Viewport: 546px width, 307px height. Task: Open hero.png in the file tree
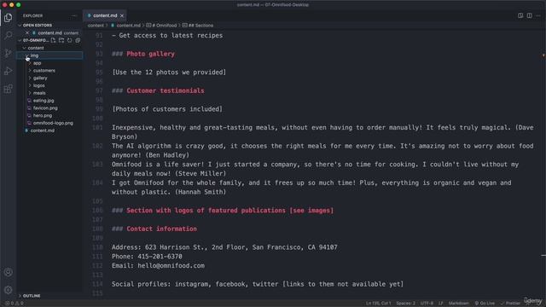click(x=42, y=116)
